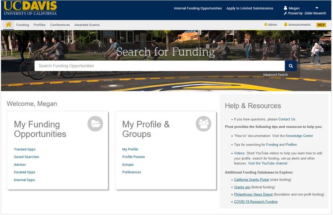Open the Awarded Grants menu
The width and height of the screenshot is (333, 215).
click(x=87, y=25)
